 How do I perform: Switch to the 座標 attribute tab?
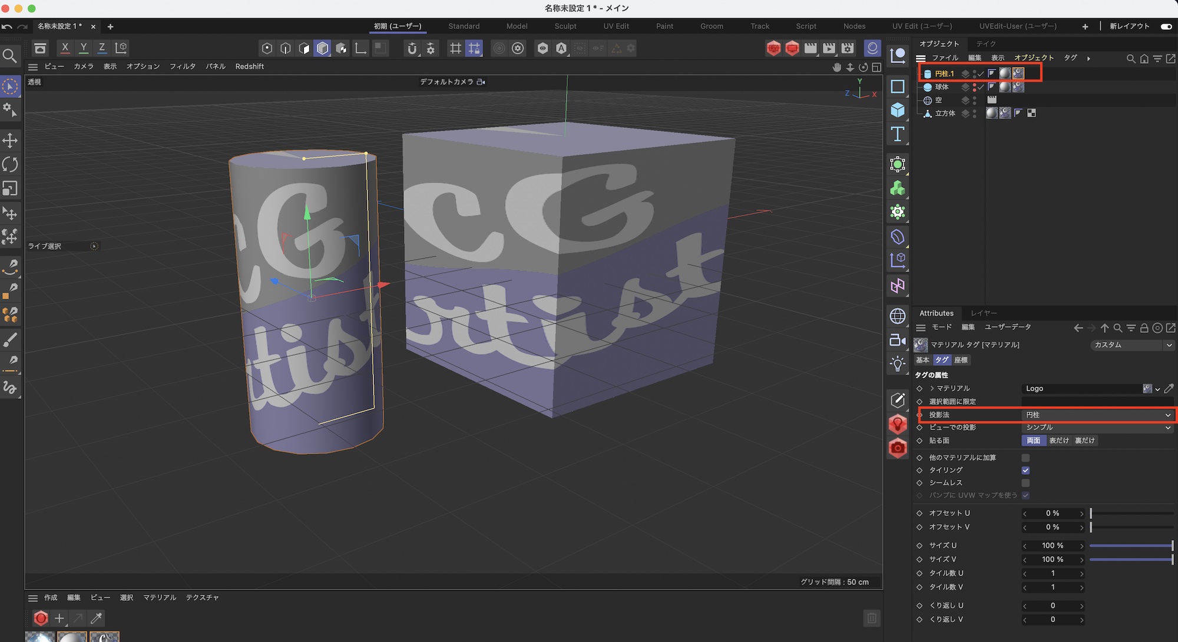coord(961,360)
